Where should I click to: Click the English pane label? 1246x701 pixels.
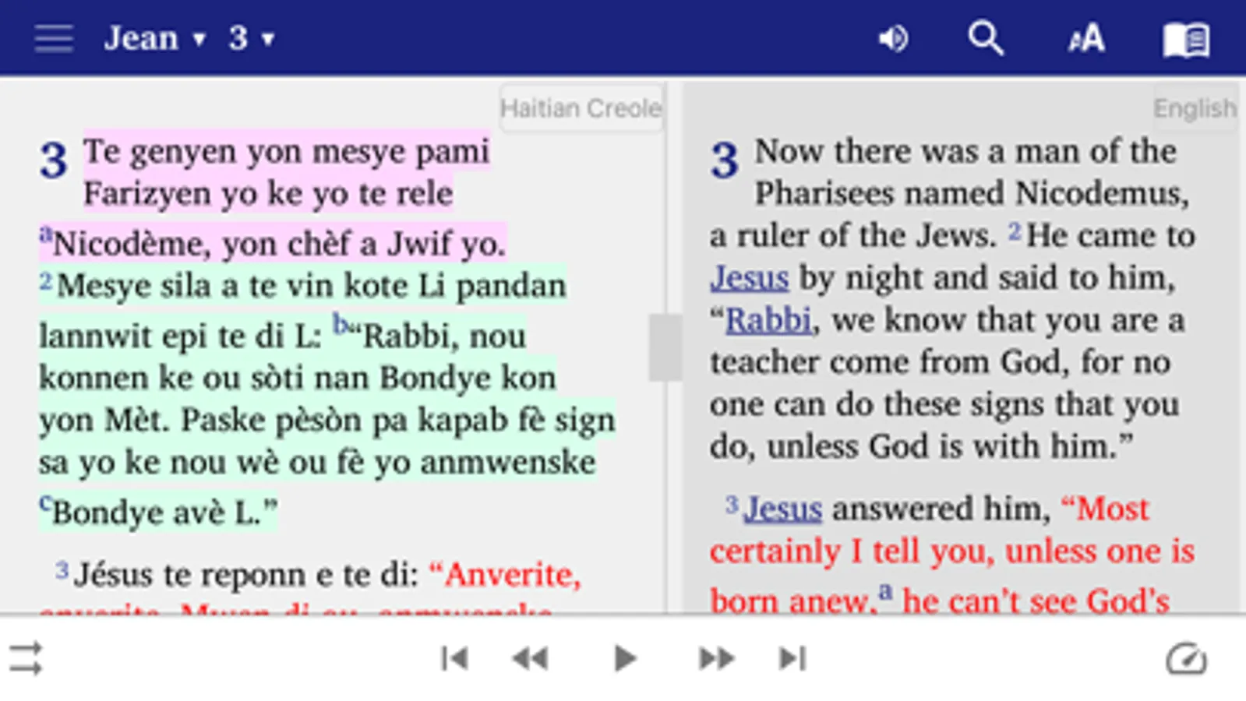1195,107
